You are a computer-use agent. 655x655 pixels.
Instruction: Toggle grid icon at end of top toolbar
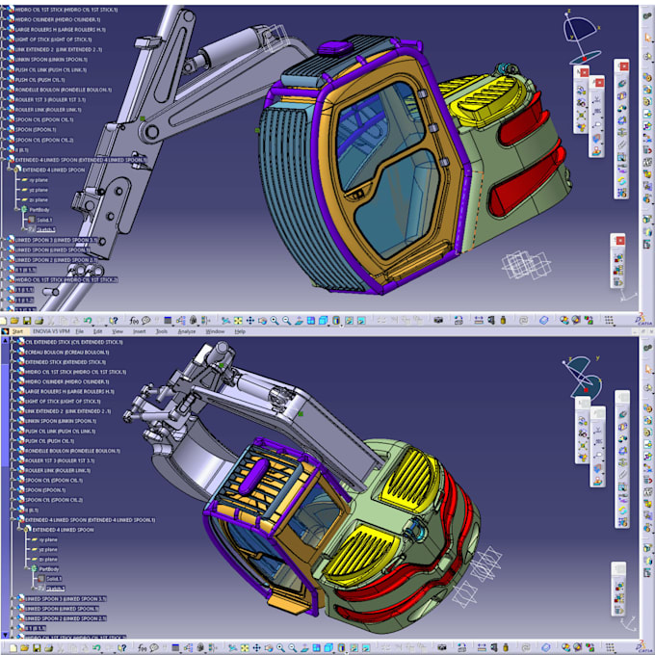coord(609,320)
